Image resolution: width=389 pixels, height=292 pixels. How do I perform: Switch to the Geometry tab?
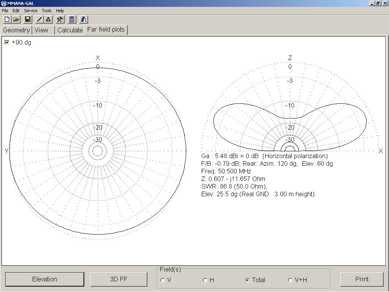[x=16, y=30]
